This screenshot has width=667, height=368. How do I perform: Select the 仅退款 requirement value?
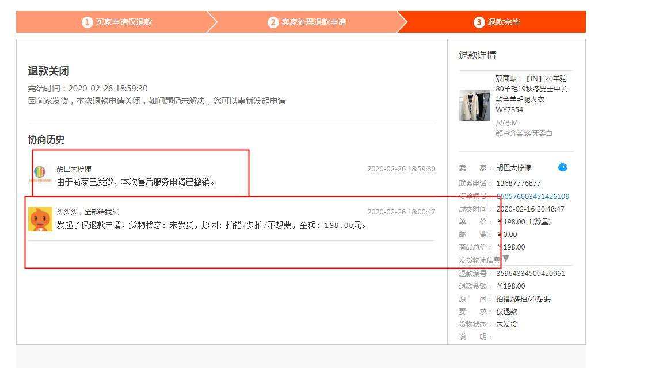pos(506,312)
